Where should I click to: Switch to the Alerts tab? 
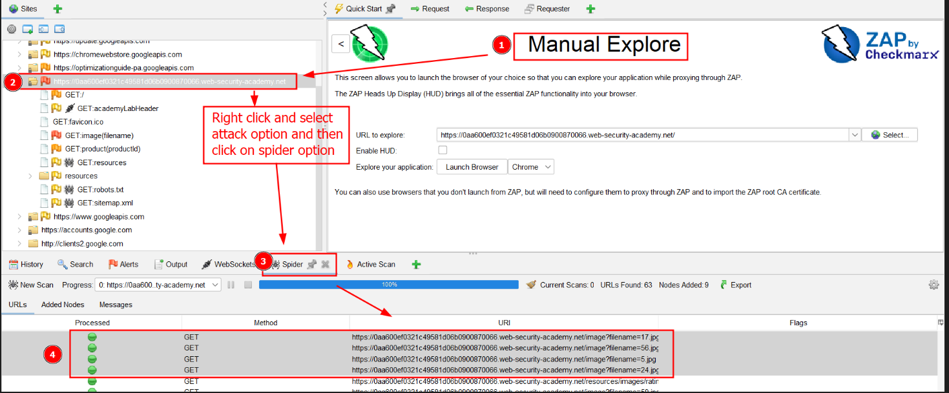coord(123,264)
